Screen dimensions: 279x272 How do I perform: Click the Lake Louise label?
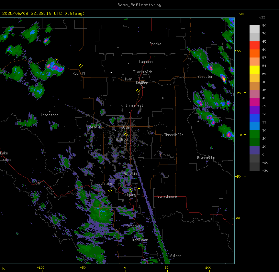coord(6,156)
